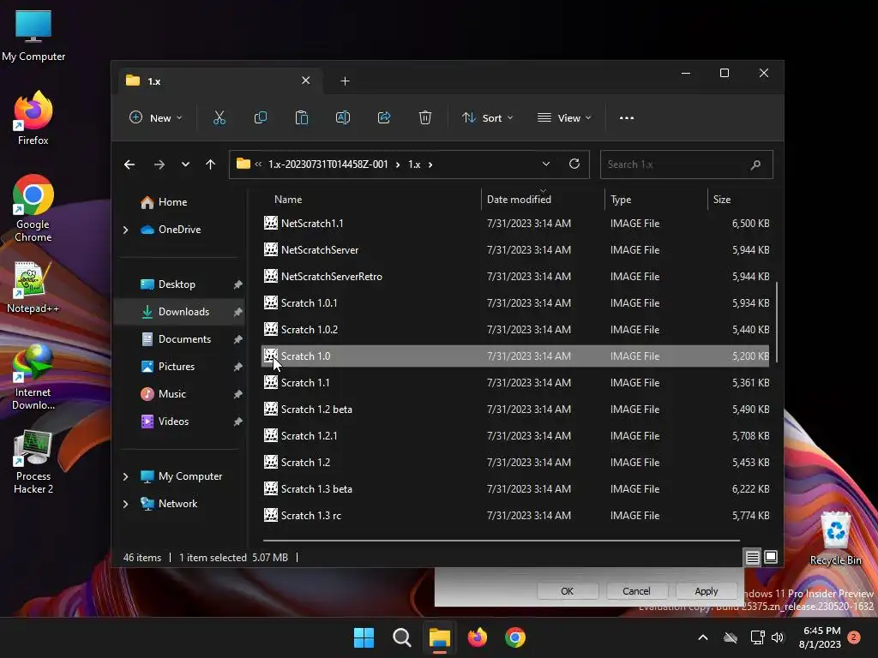Open the New dropdown menu
The width and height of the screenshot is (878, 658).
(x=156, y=118)
